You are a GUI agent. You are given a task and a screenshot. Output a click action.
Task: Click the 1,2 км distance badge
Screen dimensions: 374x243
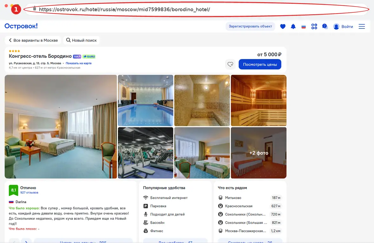275,231
